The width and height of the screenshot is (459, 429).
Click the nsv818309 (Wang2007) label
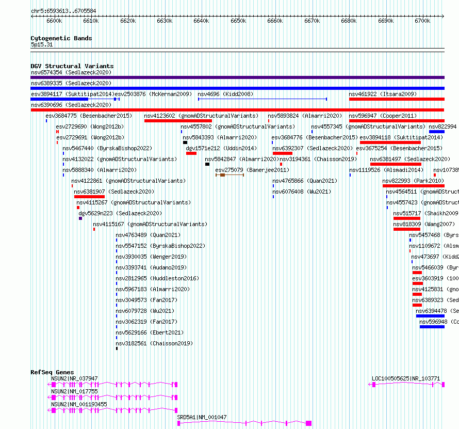pos(424,224)
